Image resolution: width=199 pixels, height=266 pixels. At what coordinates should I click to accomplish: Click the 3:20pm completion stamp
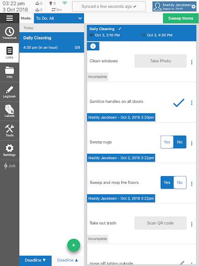coord(121,117)
